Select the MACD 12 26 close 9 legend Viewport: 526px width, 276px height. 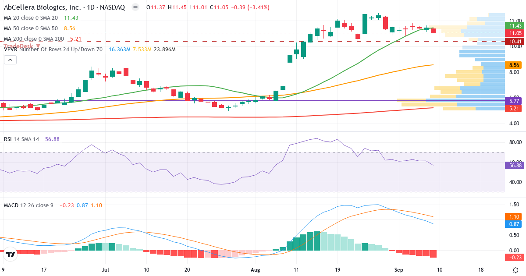click(28, 205)
